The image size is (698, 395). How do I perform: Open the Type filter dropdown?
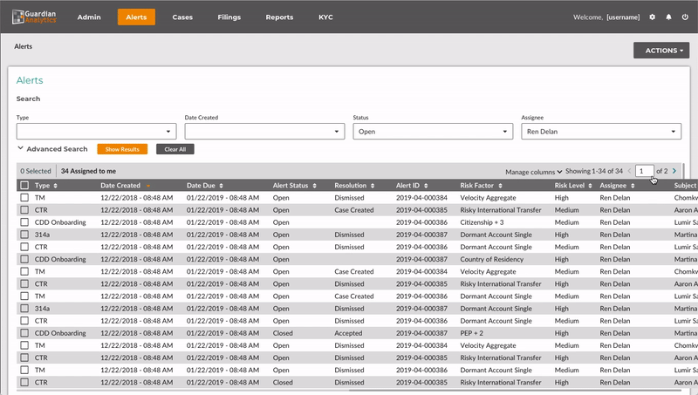[x=96, y=131]
